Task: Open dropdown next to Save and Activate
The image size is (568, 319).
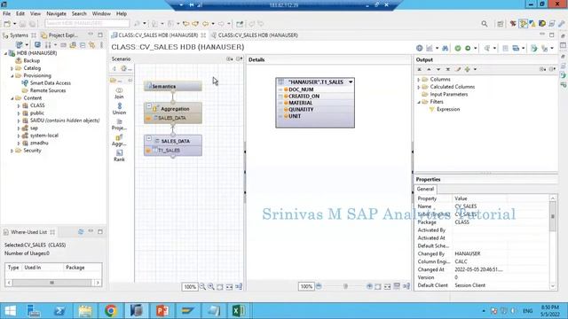Action: [476, 48]
